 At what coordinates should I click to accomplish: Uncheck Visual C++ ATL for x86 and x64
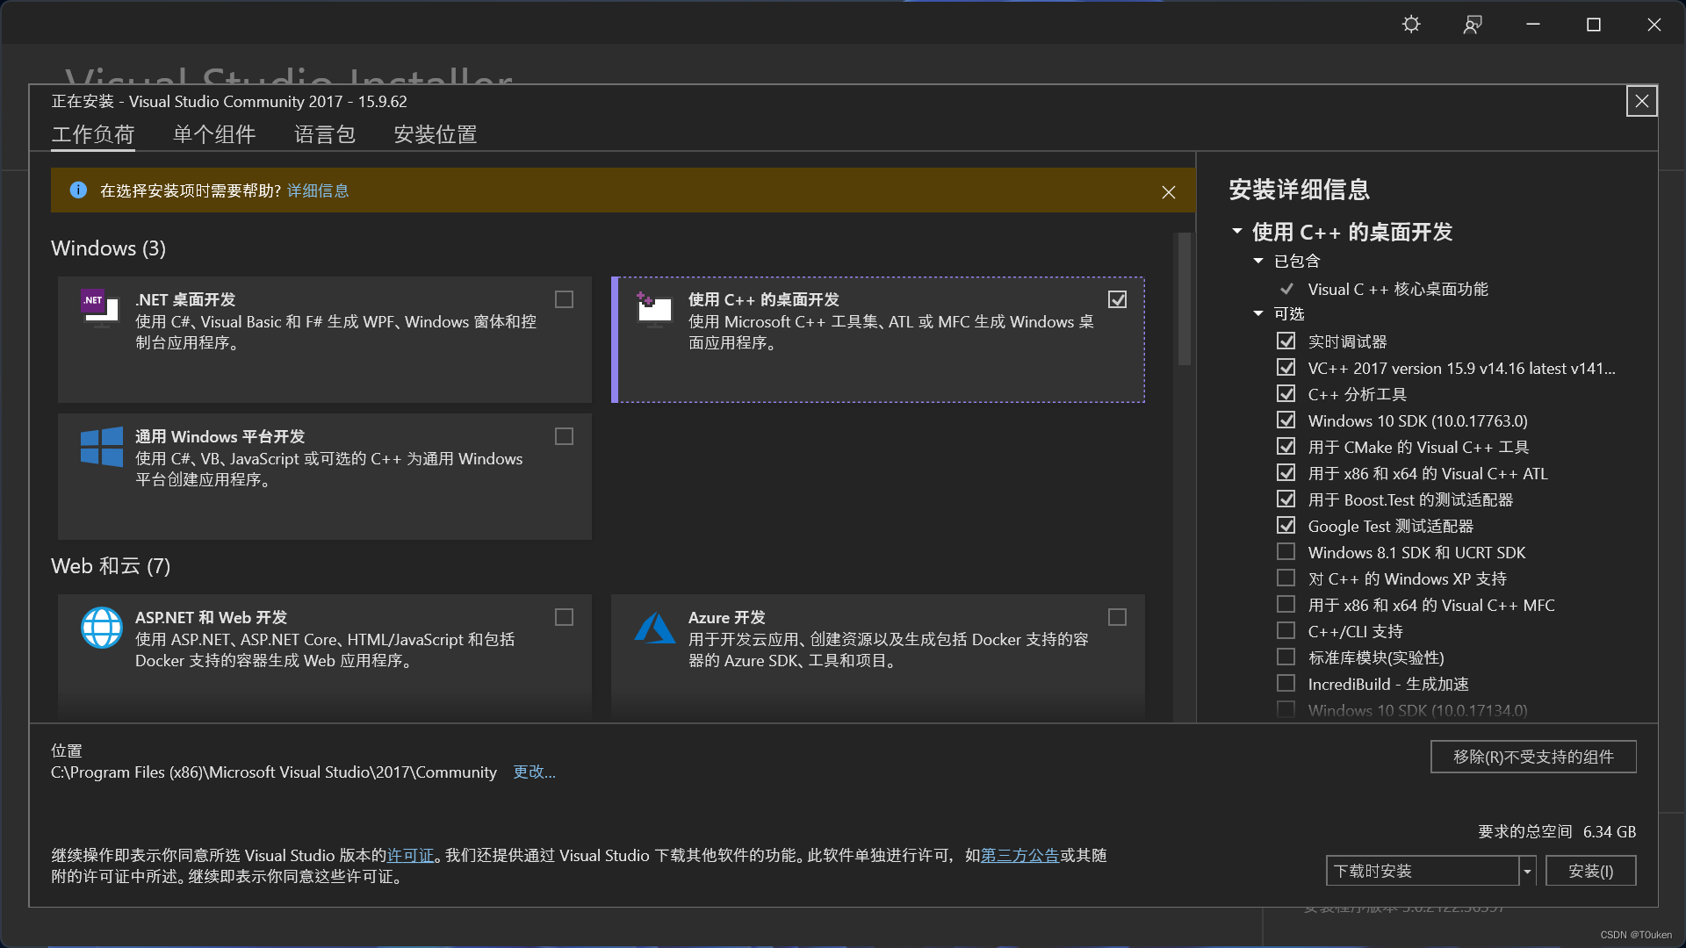coord(1286,472)
